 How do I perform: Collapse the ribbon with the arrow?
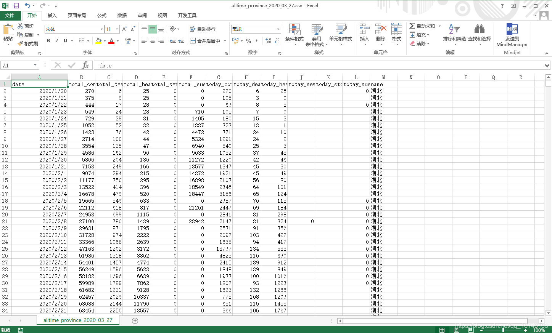point(547,53)
